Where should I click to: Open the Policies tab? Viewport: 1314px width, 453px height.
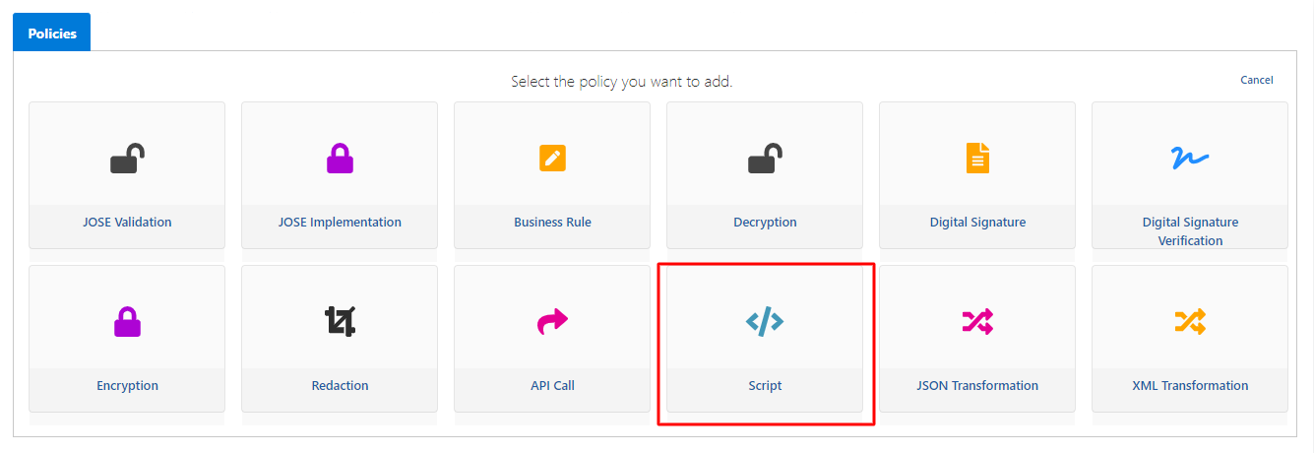tap(52, 33)
